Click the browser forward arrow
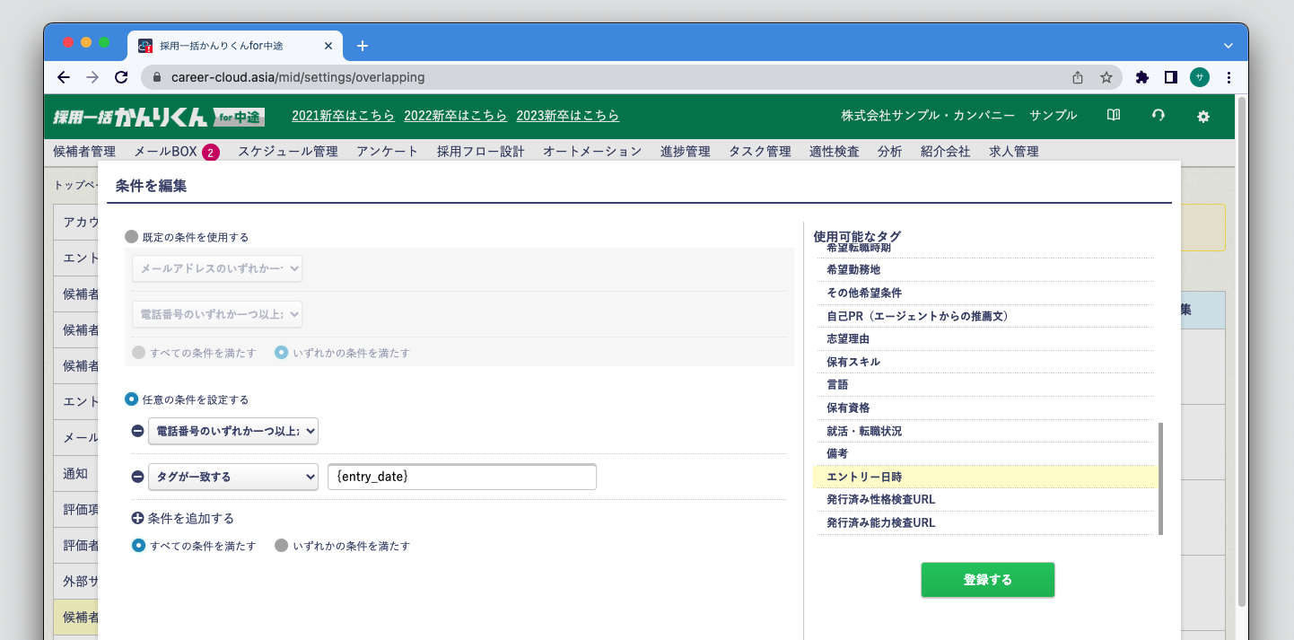The image size is (1294, 640). [92, 77]
